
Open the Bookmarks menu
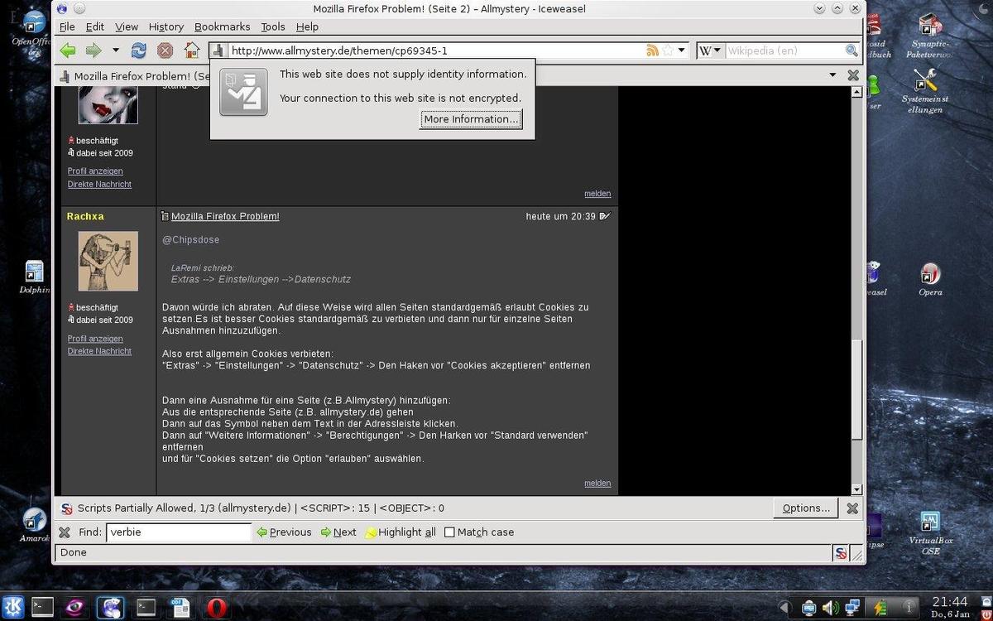[x=223, y=26]
